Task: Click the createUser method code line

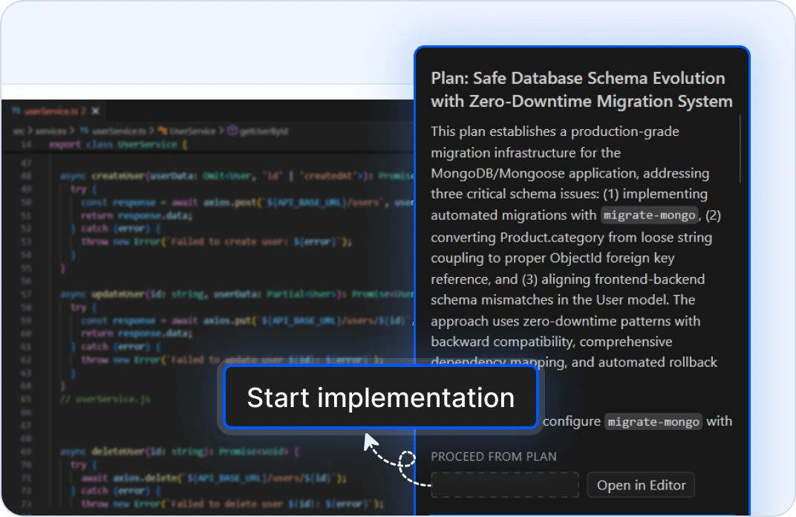Action: 223,176
